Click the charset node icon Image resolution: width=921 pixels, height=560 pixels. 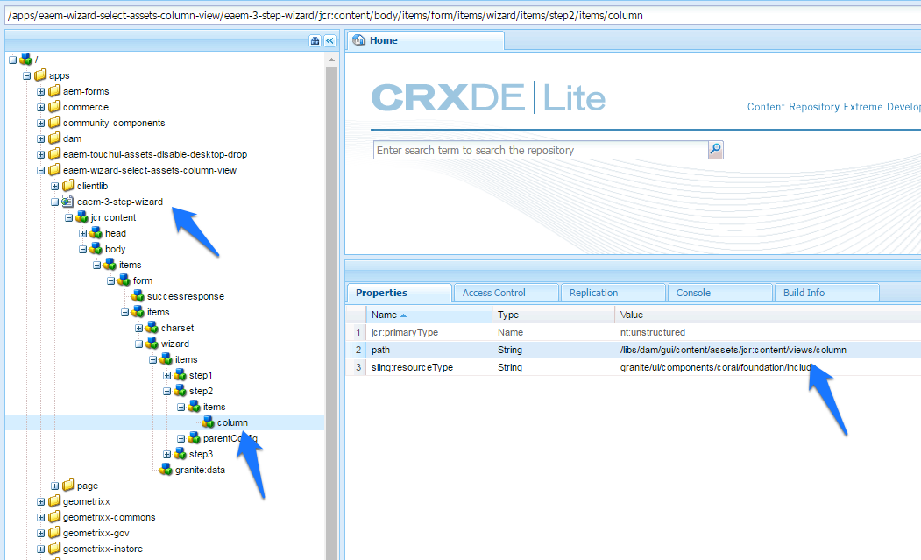tap(152, 328)
